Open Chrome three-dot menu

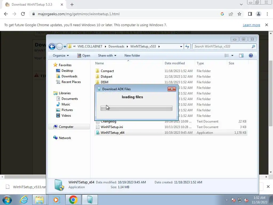click(x=267, y=14)
